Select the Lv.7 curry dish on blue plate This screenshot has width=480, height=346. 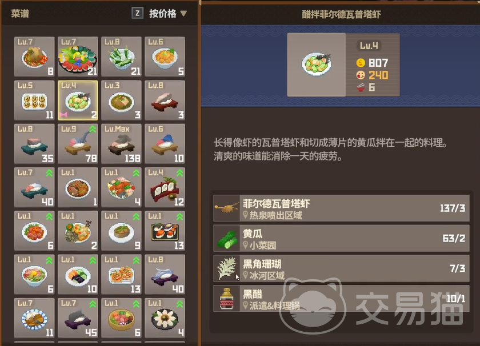click(x=34, y=318)
